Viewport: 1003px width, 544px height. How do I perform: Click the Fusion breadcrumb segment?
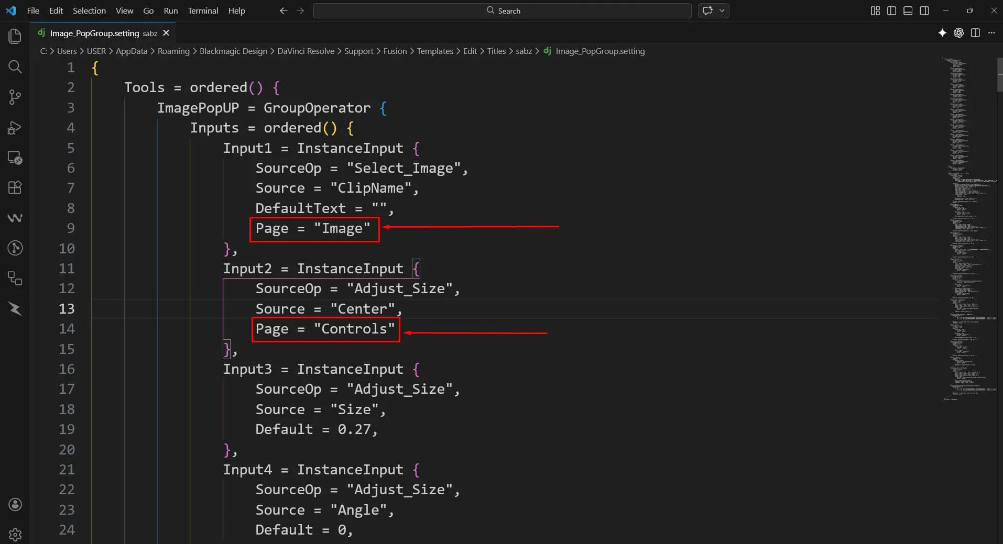click(395, 51)
